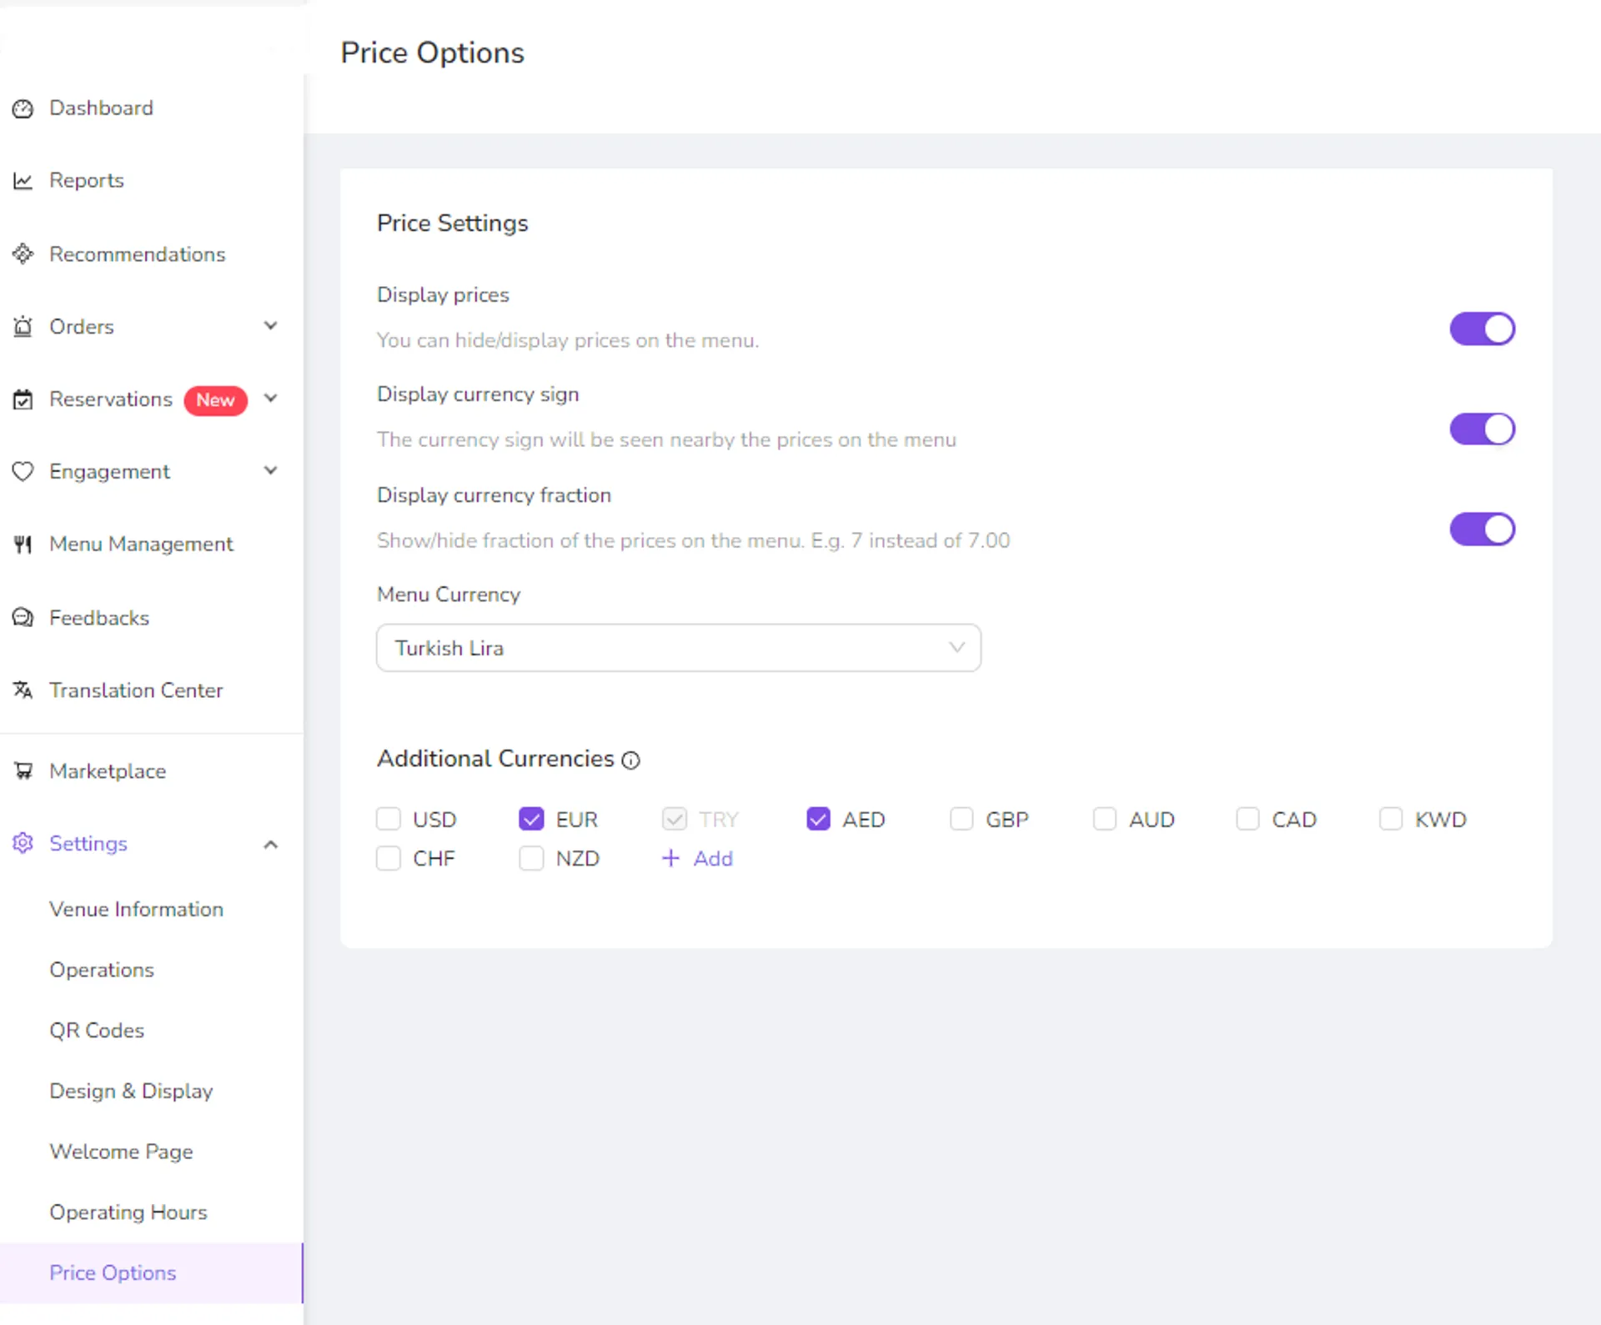Expand the Orders submenu chevron
Image resolution: width=1601 pixels, height=1325 pixels.
click(270, 326)
